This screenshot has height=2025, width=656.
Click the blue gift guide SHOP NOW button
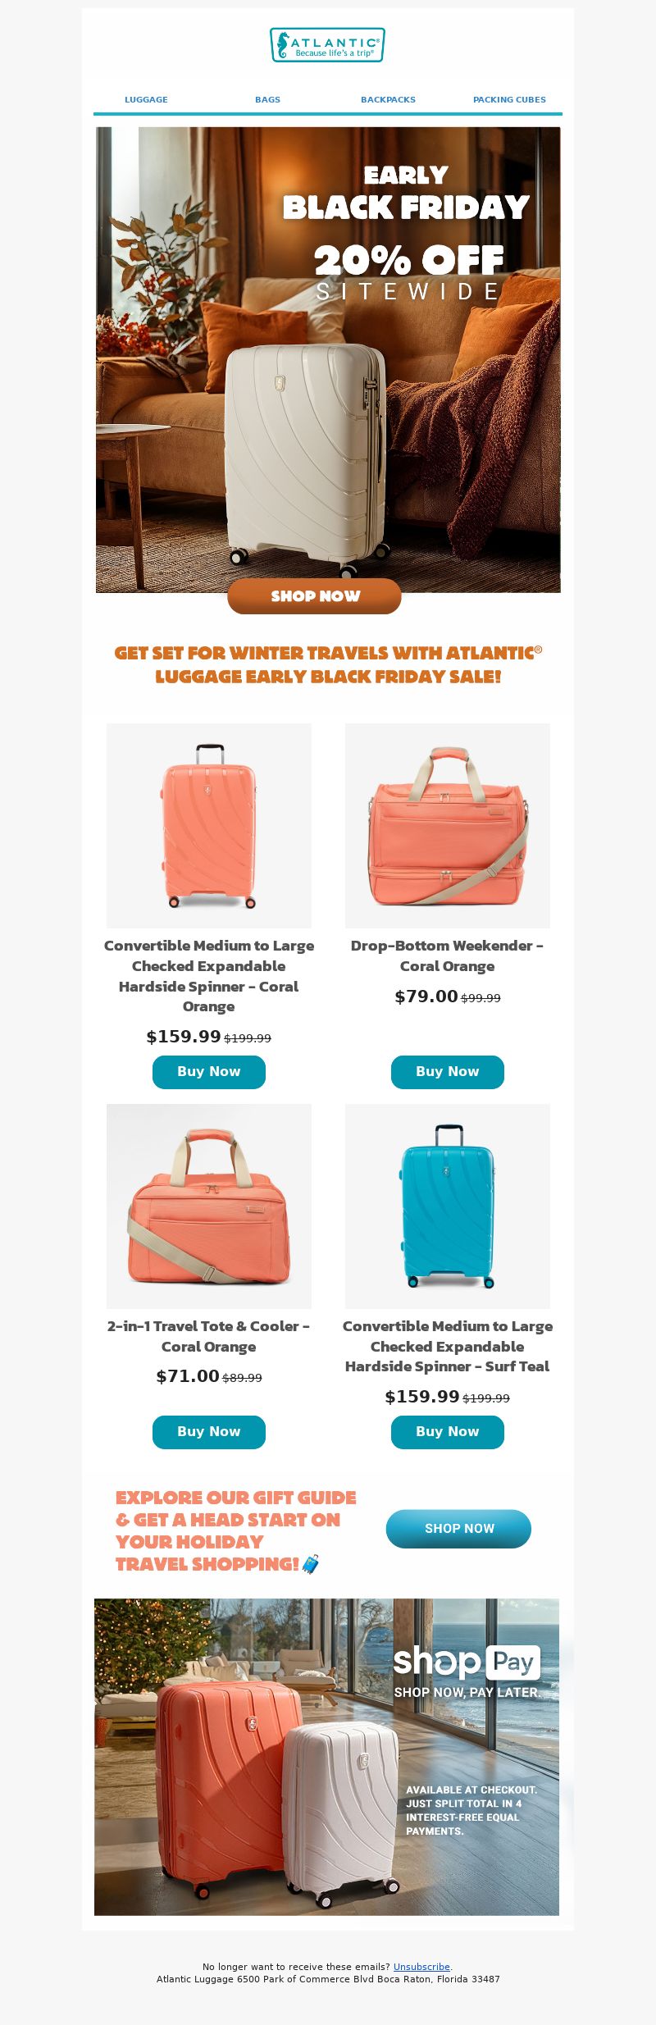(x=459, y=1529)
